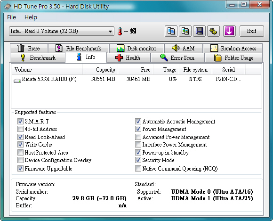Toggle the Native Command Queuing (NCQ) checkbox
The width and height of the screenshot is (273, 221).
pos(138,169)
